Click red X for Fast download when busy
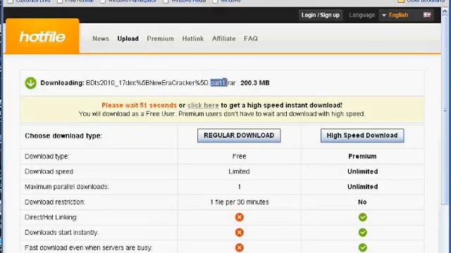Image resolution: width=451 pixels, height=253 pixels. coord(239,247)
